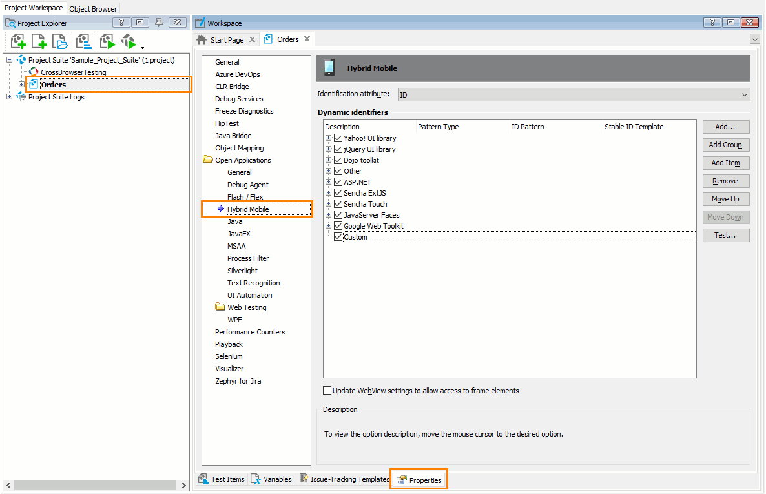The width and height of the screenshot is (766, 494).
Task: Open the small toolbar options dropdown arrow
Action: click(x=142, y=47)
